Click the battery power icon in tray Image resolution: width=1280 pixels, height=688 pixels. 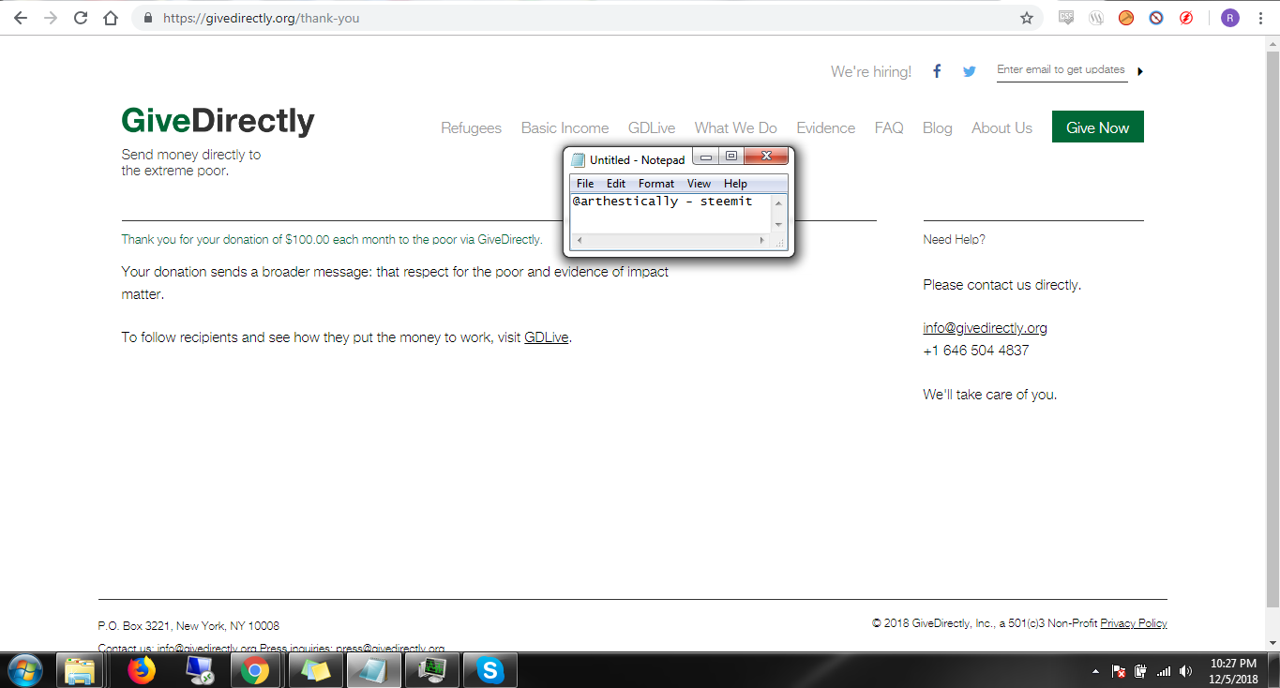pos(1141,671)
